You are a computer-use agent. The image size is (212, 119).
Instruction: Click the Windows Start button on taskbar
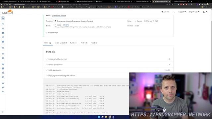coord(99,117)
